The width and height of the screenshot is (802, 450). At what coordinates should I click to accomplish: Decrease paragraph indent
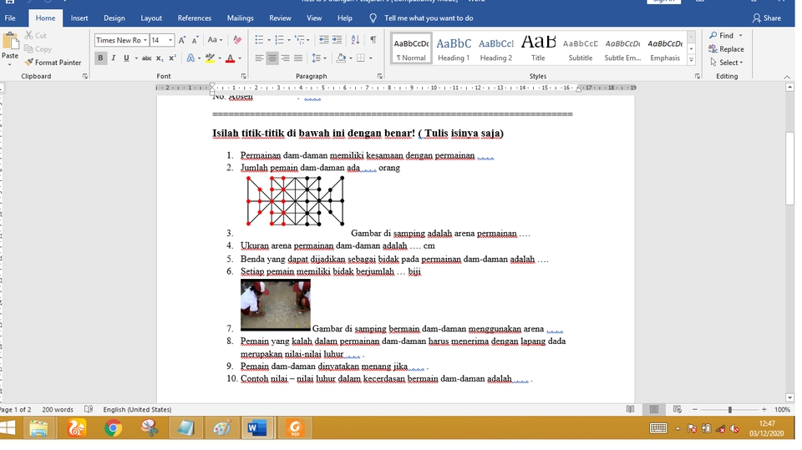(324, 40)
